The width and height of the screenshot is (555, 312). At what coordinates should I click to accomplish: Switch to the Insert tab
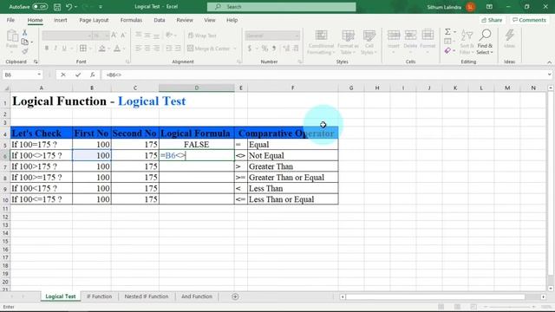pyautogui.click(x=61, y=20)
